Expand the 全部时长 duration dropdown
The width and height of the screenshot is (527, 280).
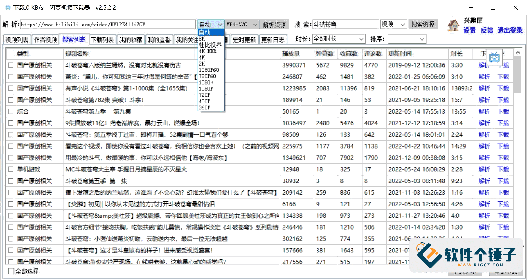point(339,39)
